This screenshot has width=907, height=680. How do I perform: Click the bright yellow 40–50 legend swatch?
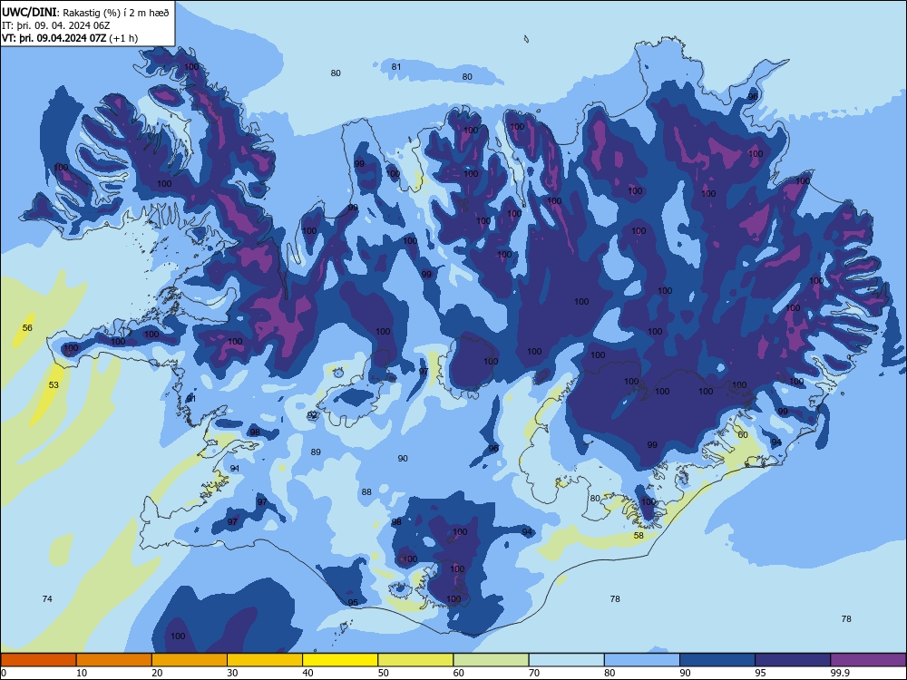pyautogui.click(x=340, y=660)
